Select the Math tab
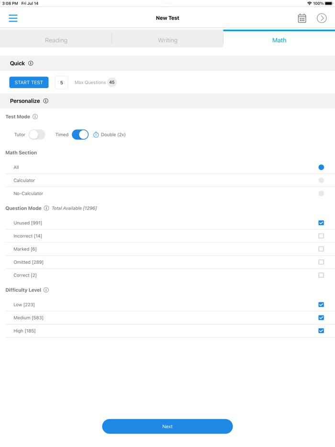335x447 pixels. tap(279, 40)
